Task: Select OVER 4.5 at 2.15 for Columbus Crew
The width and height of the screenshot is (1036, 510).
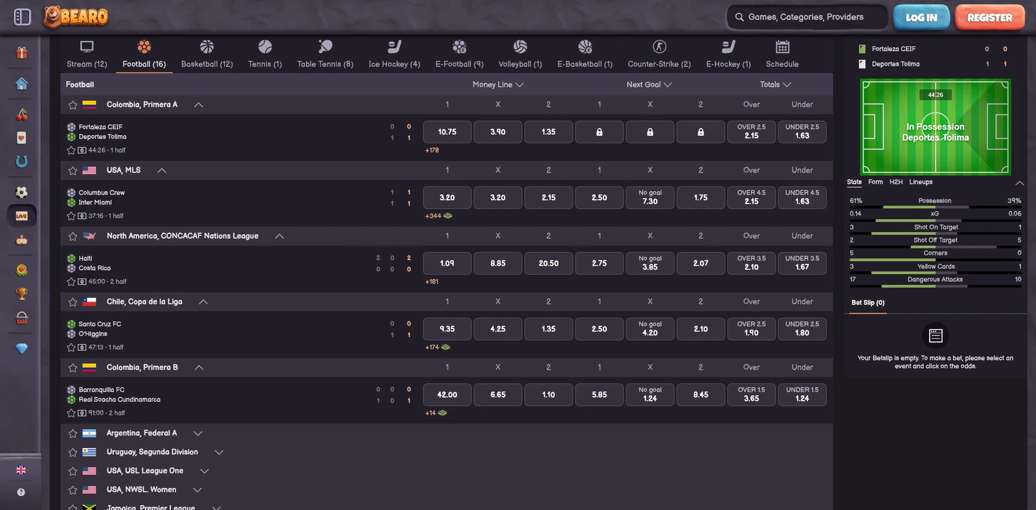Action: (751, 197)
